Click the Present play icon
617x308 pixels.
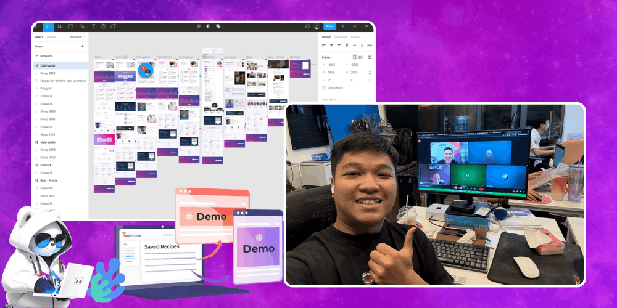point(343,26)
